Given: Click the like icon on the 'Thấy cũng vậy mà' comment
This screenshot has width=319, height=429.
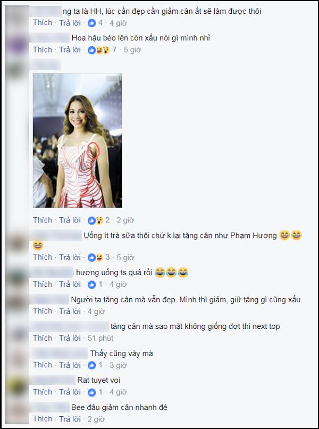Looking at the screenshot, I should click(91, 365).
